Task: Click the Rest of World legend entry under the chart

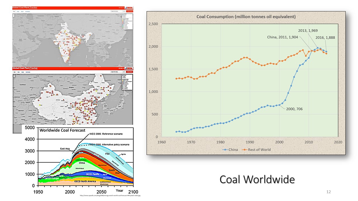Action: [x=256, y=150]
